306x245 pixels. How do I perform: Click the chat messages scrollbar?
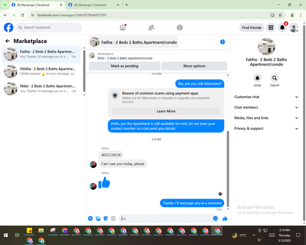tap(228, 168)
